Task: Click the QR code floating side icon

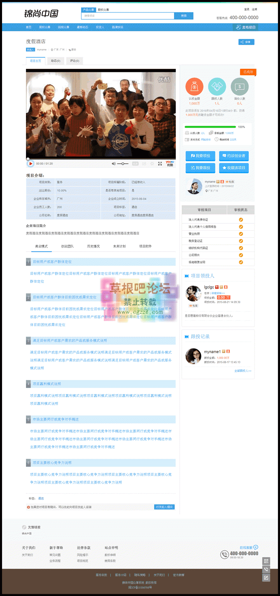Action: coord(266,561)
